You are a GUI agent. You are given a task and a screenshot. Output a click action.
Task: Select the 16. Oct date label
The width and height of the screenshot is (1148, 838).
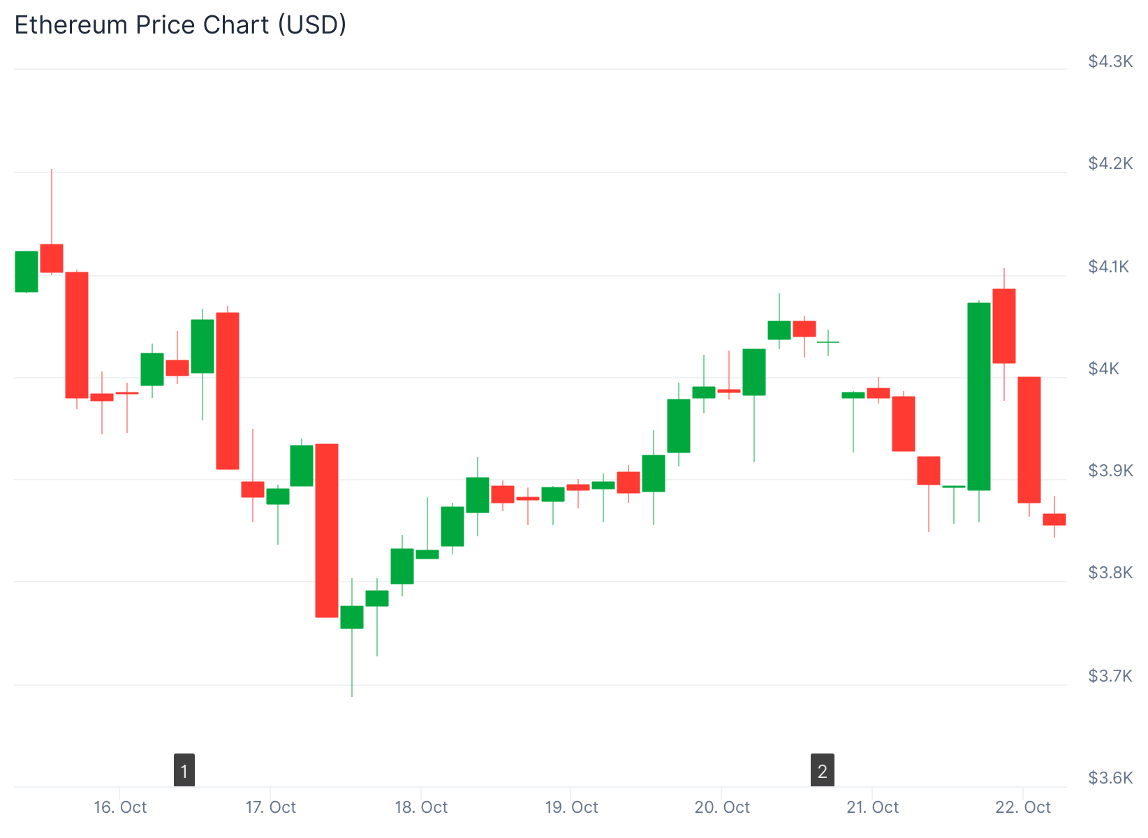coord(120,807)
